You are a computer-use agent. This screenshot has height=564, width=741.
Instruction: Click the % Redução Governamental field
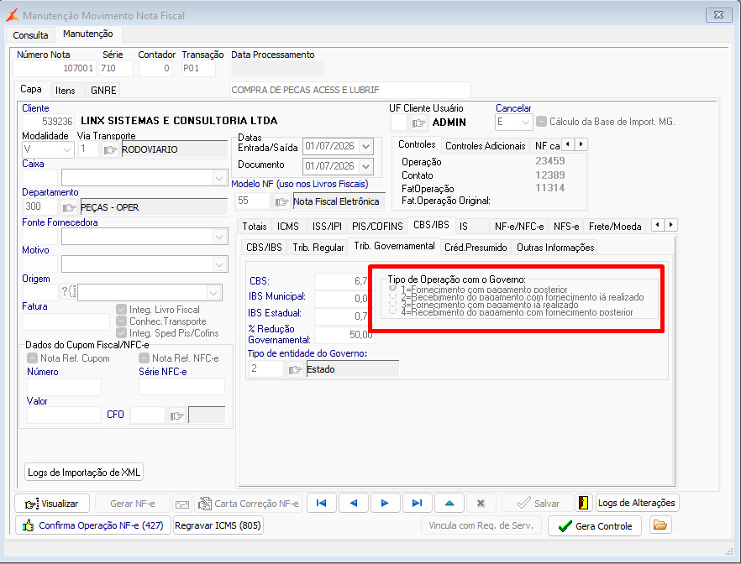tap(344, 335)
